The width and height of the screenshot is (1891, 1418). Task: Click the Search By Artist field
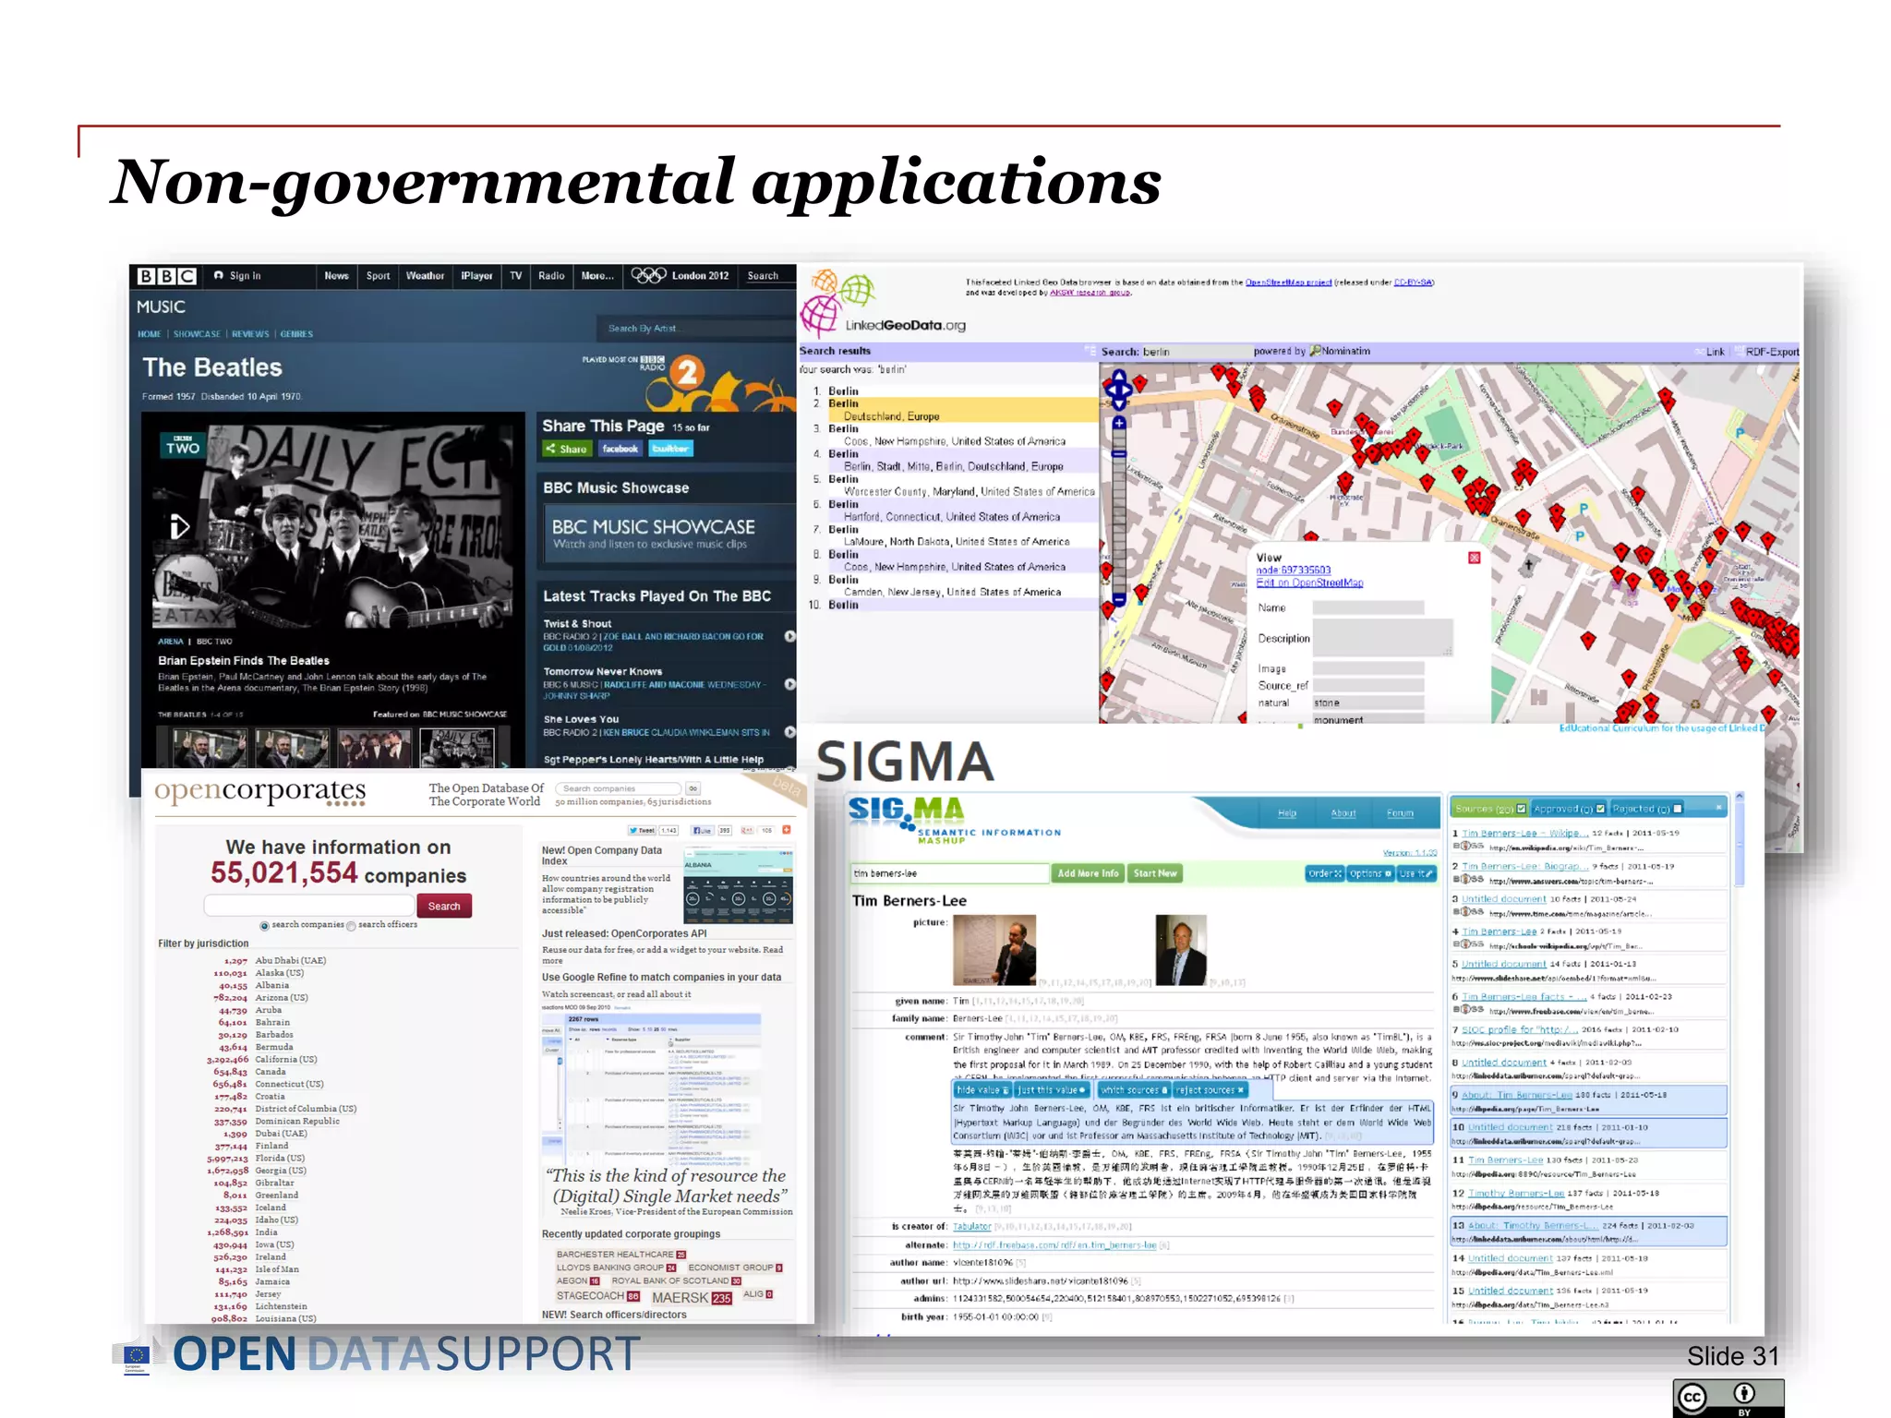[x=695, y=329]
